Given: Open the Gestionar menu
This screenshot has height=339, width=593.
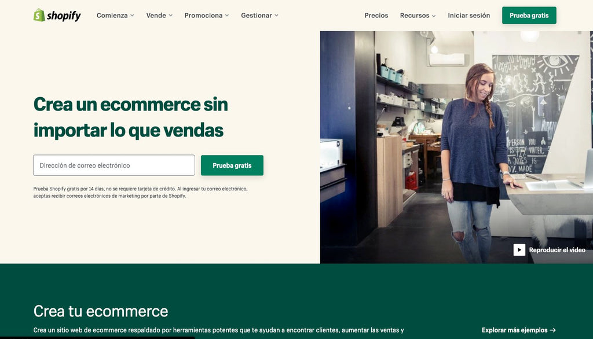Looking at the screenshot, I should 257,16.
